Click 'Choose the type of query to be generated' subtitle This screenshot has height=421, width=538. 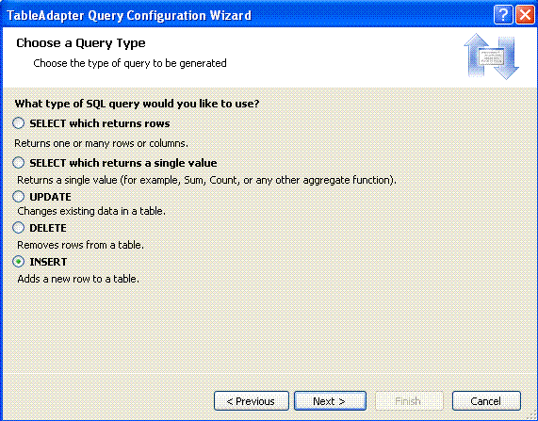point(130,63)
